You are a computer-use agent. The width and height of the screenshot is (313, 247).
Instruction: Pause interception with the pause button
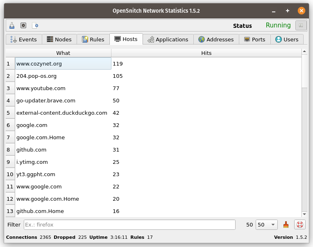301,25
